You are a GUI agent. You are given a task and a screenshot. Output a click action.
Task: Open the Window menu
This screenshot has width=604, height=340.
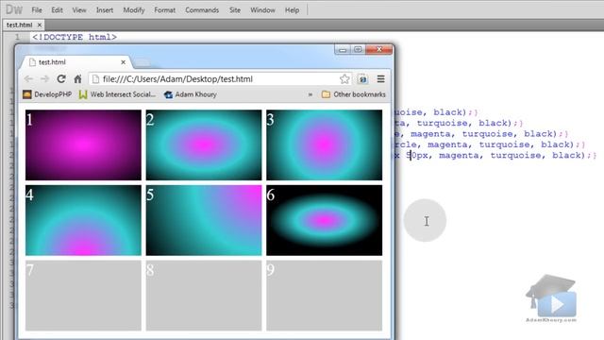click(x=262, y=10)
